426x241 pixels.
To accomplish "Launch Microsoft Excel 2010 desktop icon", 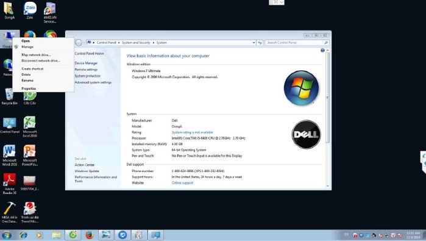I will pos(30,126).
